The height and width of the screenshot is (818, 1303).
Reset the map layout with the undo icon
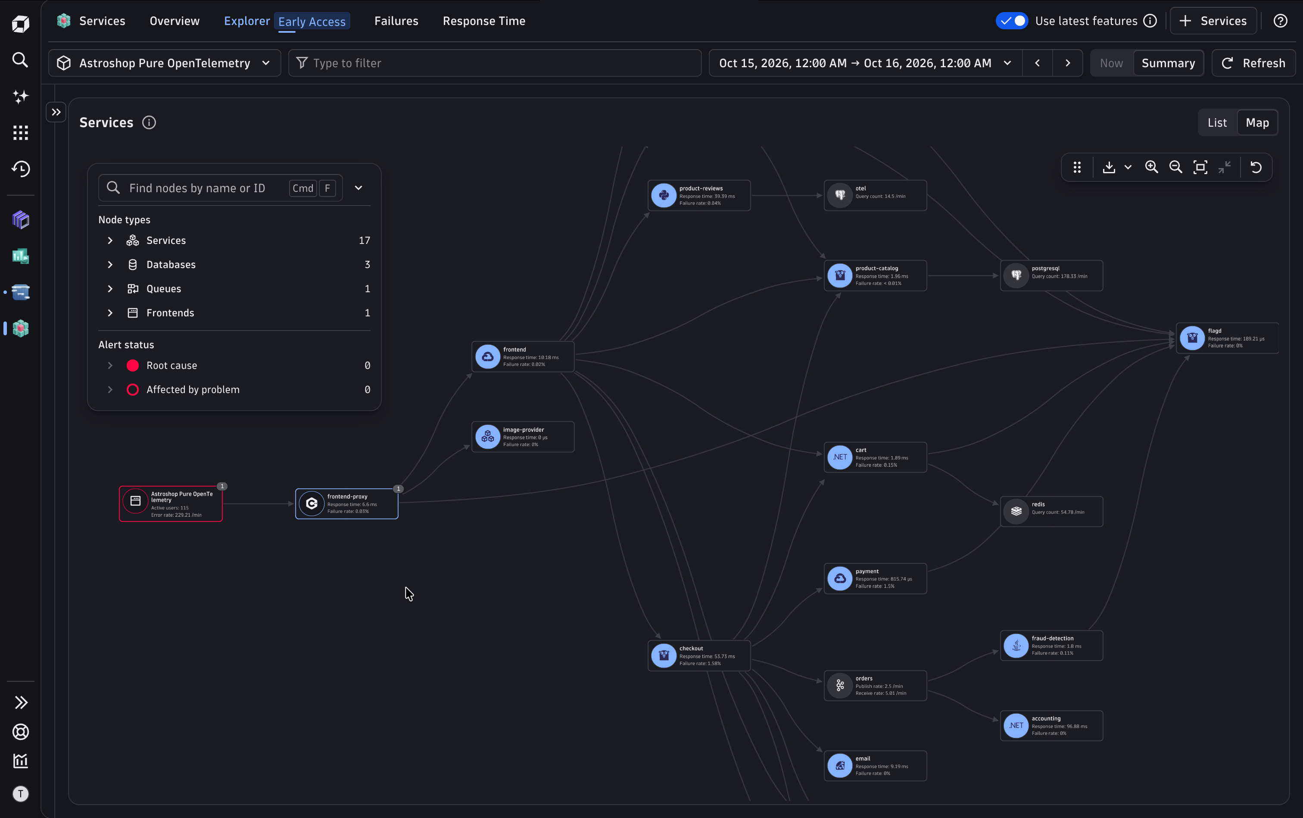(1256, 167)
